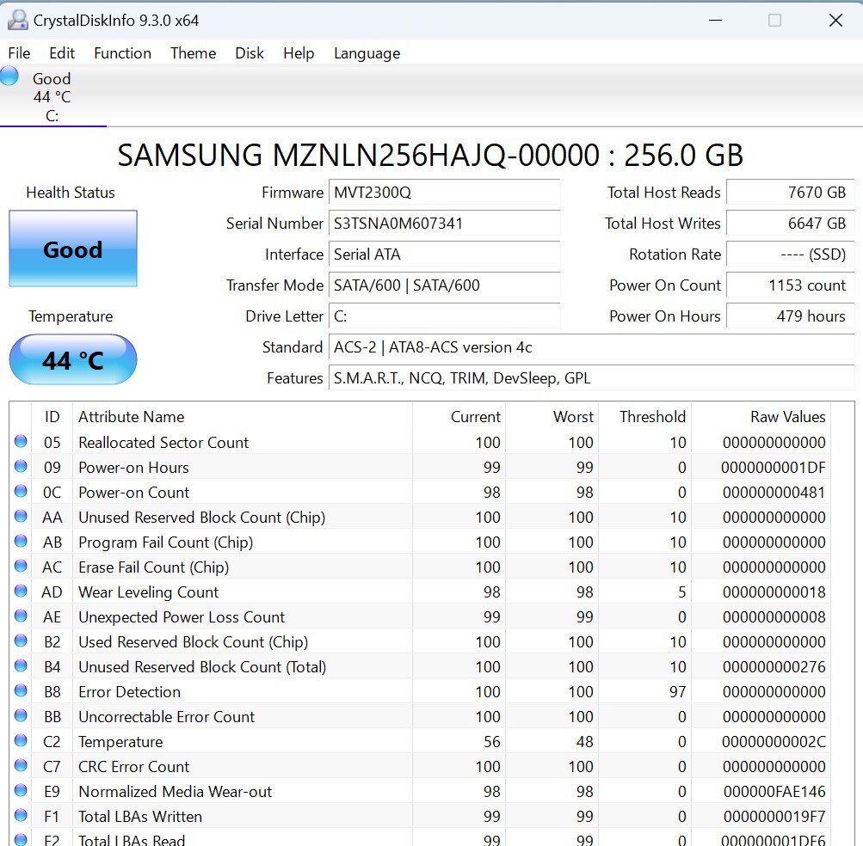
Task: Click status orb for Uncorrectable Error Count
Action: pyautogui.click(x=21, y=715)
